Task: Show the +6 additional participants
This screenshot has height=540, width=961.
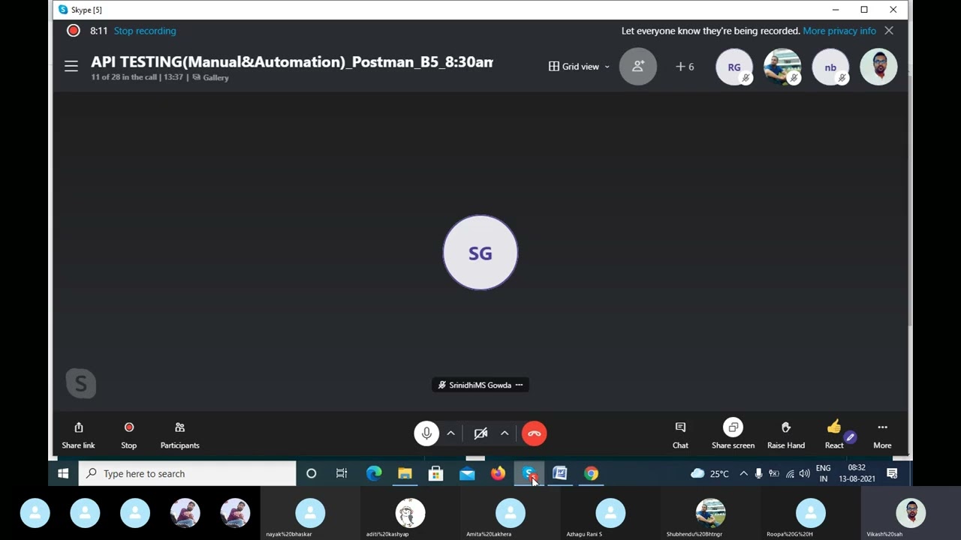Action: (x=685, y=67)
